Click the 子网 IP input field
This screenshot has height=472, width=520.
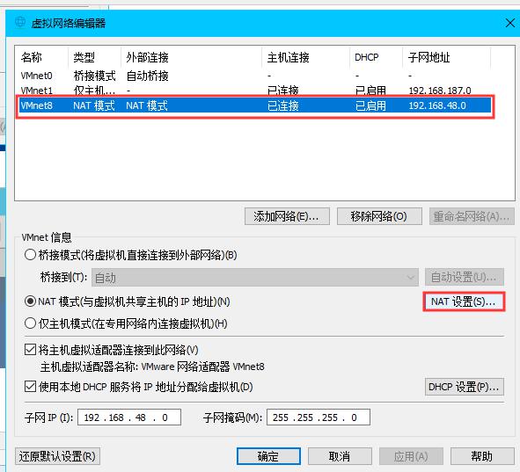click(x=129, y=417)
